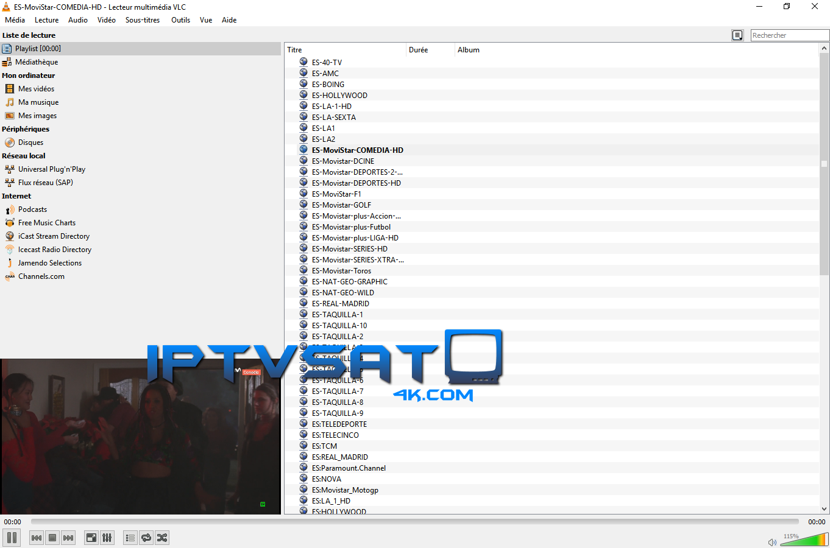Click the playback seek bar
Viewport: 830px width, 548px height.
(414, 522)
